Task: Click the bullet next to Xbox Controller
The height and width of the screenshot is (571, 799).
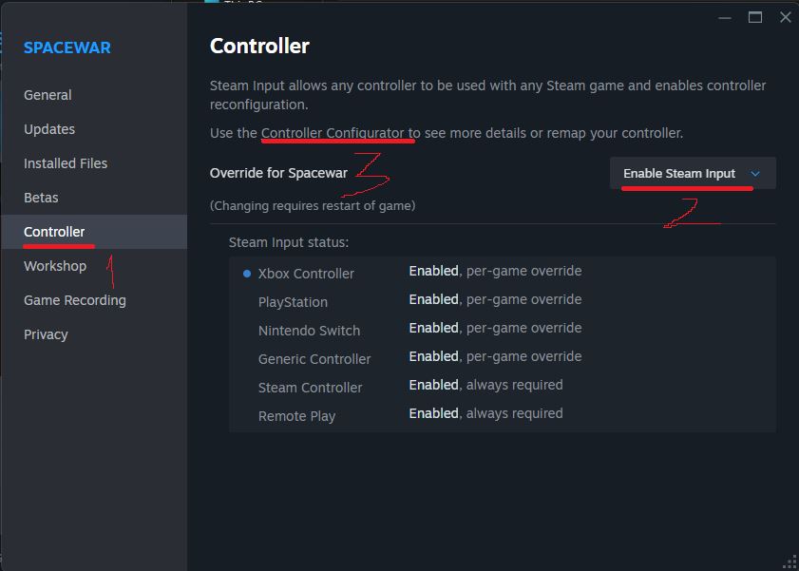Action: coord(246,273)
